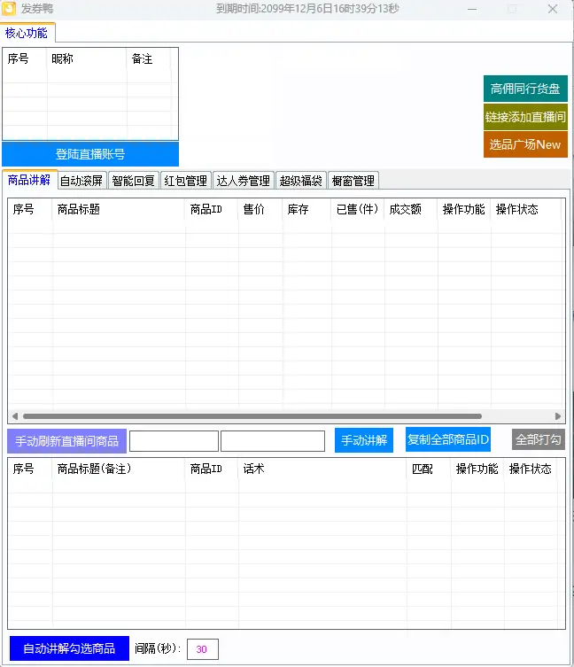
Task: Click 操作功能 header in lower script table
Action: 477,469
